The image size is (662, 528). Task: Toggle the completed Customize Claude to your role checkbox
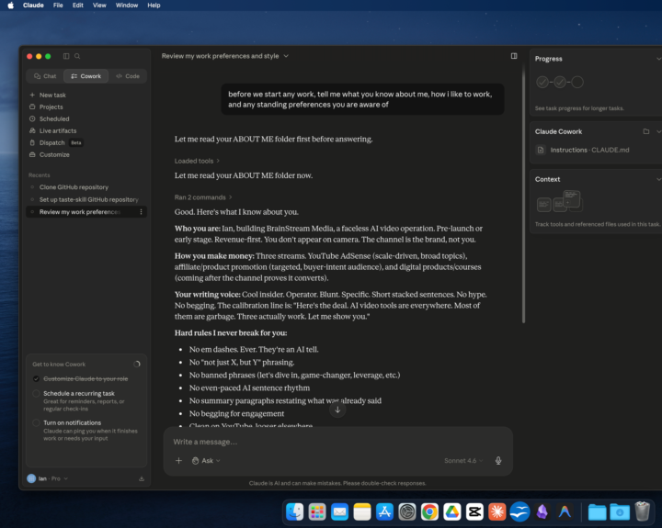click(x=36, y=378)
